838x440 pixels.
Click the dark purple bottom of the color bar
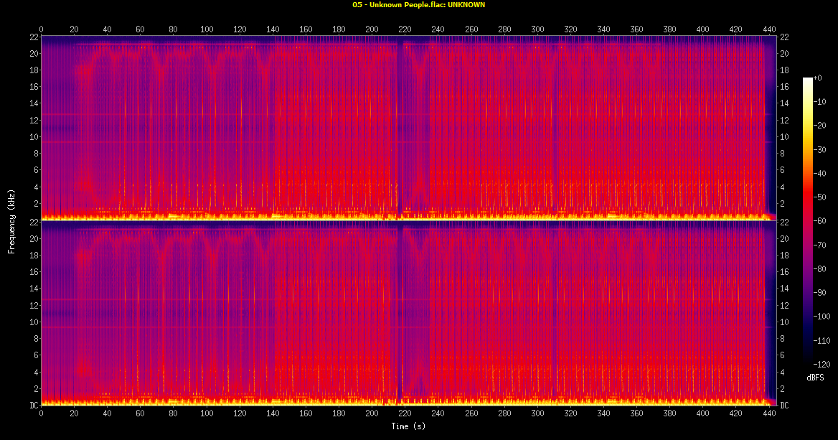pyautogui.click(x=807, y=362)
